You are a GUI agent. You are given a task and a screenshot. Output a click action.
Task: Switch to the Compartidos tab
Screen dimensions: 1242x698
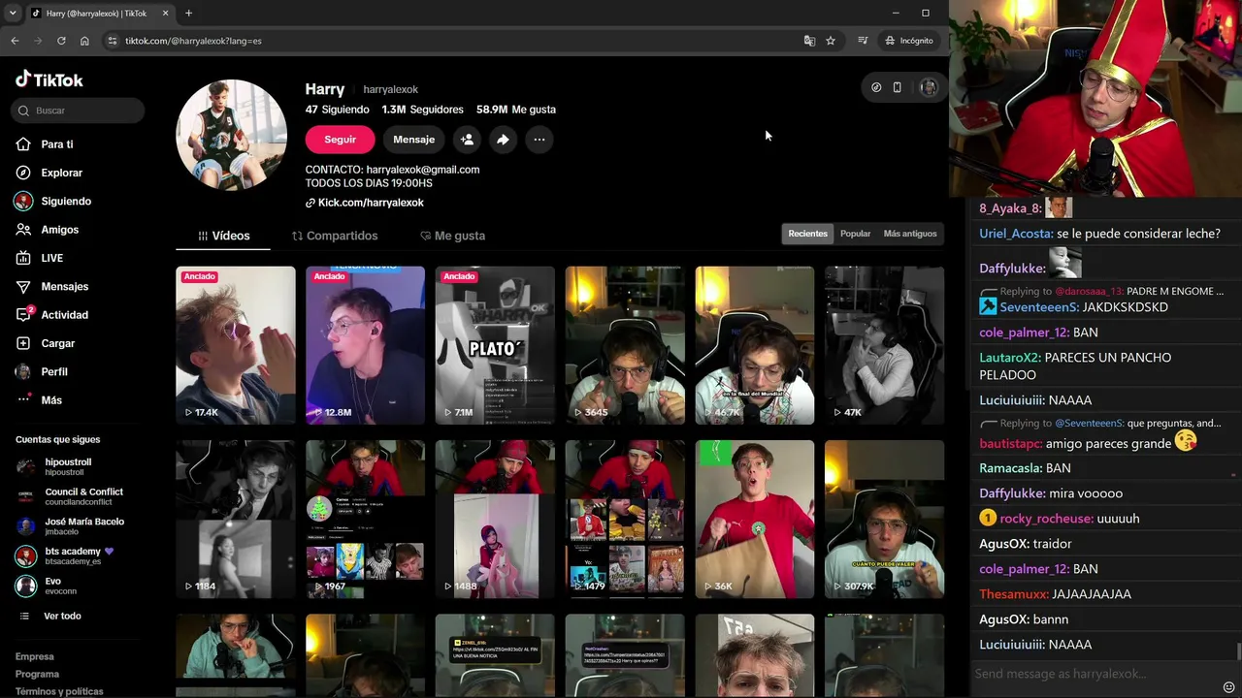tap(335, 236)
